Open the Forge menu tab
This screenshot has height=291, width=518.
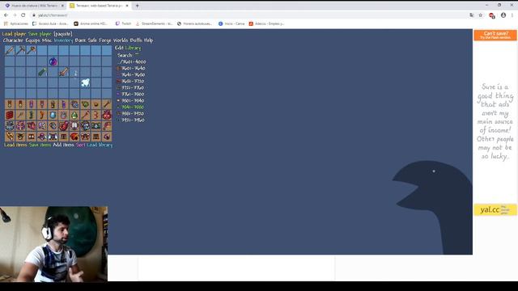pyautogui.click(x=105, y=40)
